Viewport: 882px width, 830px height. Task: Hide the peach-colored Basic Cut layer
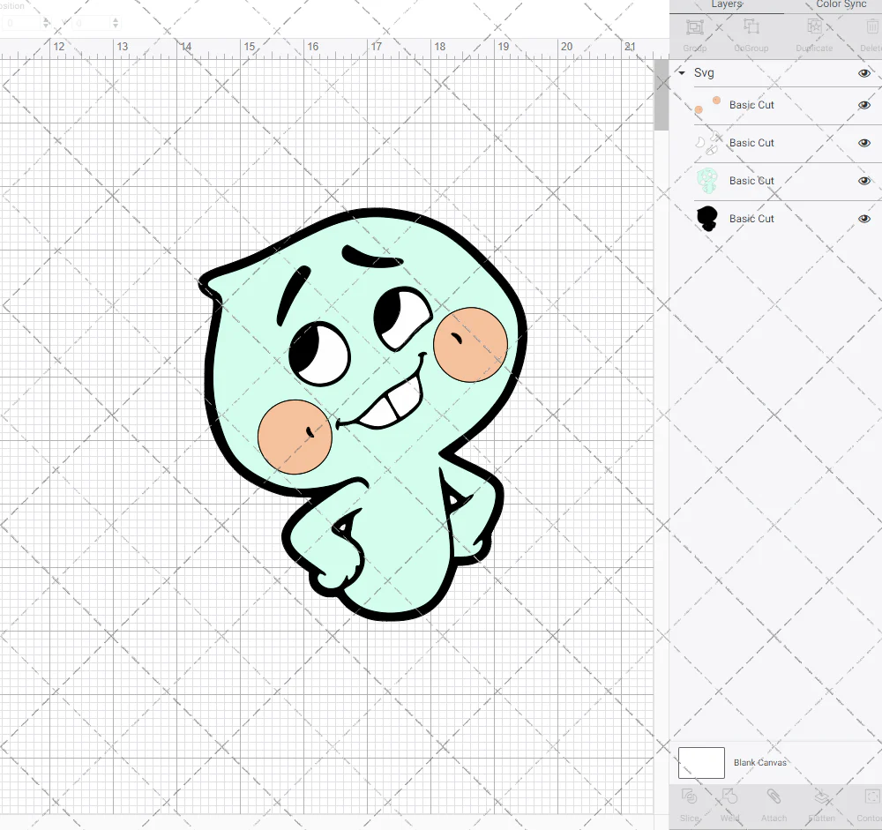(864, 105)
